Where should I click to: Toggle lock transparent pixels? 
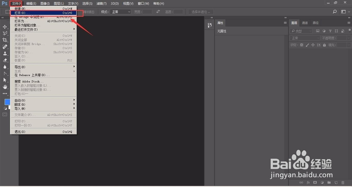(x=302, y=45)
